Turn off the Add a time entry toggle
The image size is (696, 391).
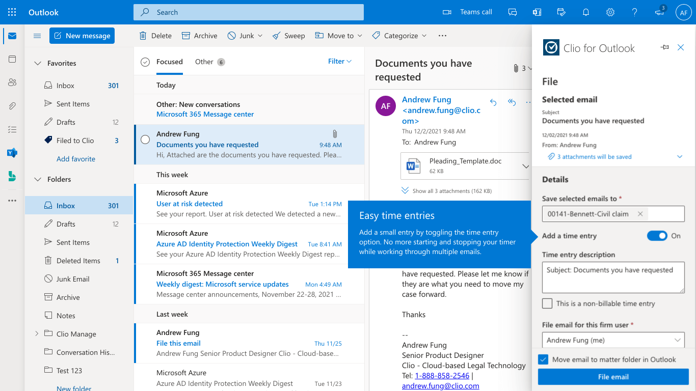click(x=657, y=236)
